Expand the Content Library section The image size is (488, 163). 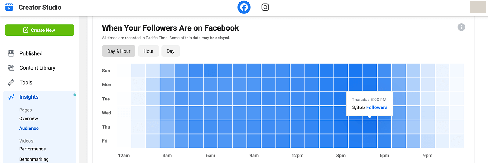pyautogui.click(x=37, y=68)
